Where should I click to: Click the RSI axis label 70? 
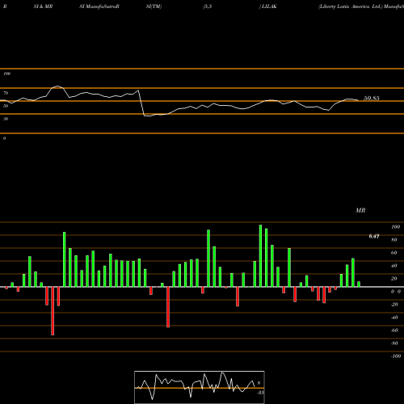(6, 93)
